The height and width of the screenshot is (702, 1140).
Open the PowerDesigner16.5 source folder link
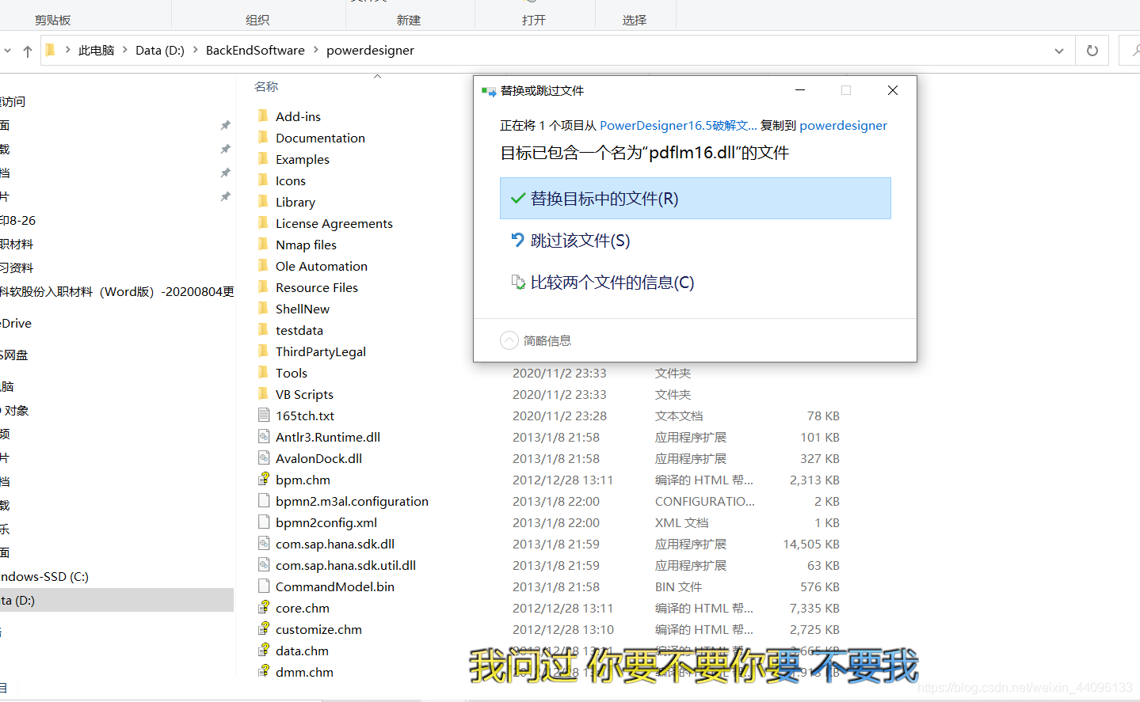pyautogui.click(x=678, y=125)
